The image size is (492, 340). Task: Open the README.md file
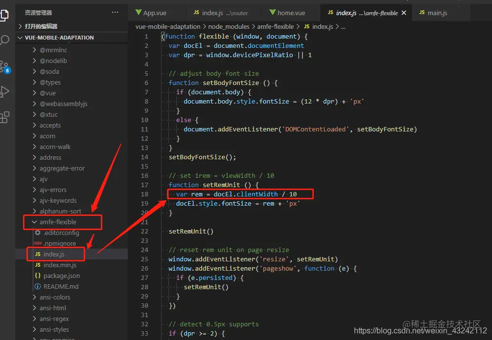tap(71, 286)
